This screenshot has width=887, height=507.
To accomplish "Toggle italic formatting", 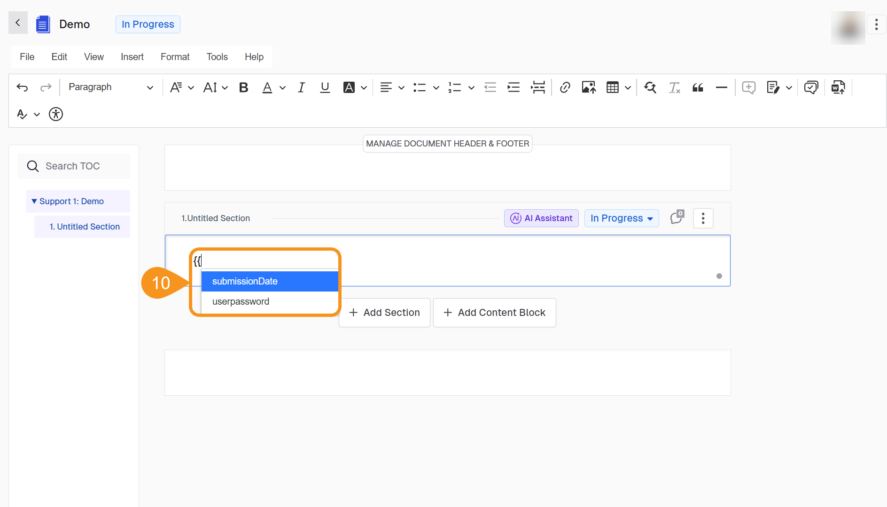I will (x=301, y=87).
